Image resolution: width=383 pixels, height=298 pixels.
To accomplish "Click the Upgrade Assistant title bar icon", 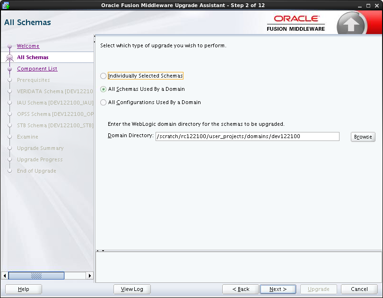I will pyautogui.click(x=6, y=5).
